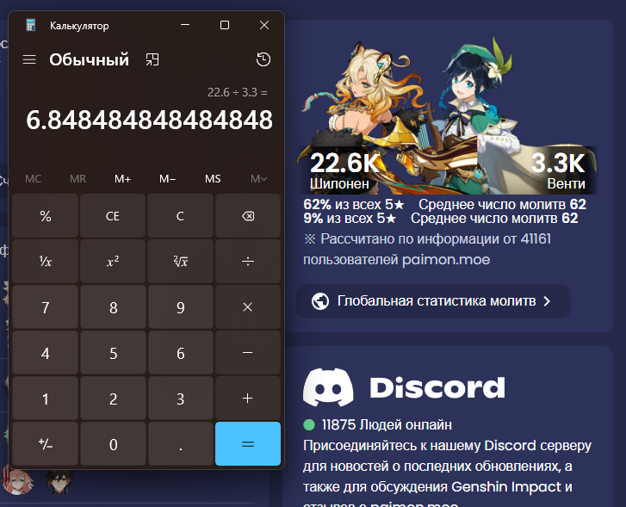This screenshot has height=507, width=626.
Task: Click the M+ memory add button
Action: click(x=122, y=179)
